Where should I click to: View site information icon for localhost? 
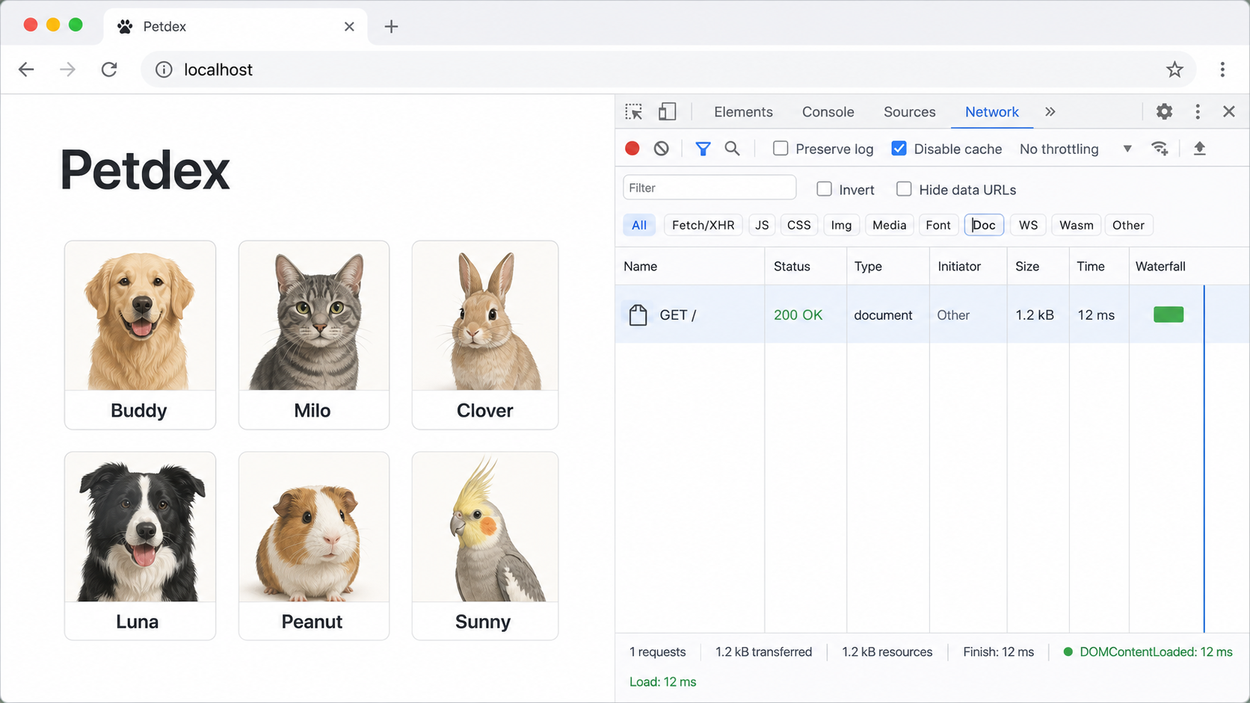tap(164, 69)
